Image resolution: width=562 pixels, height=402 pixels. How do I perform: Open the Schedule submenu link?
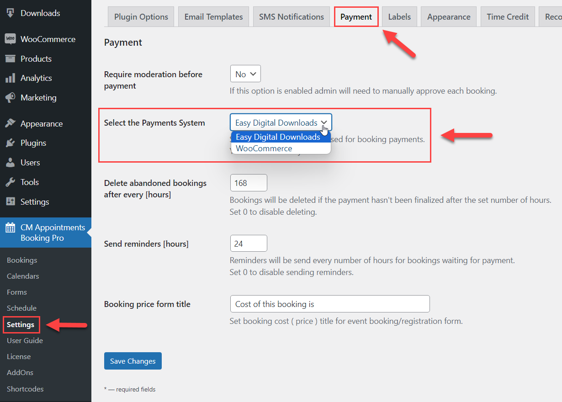pyautogui.click(x=21, y=308)
